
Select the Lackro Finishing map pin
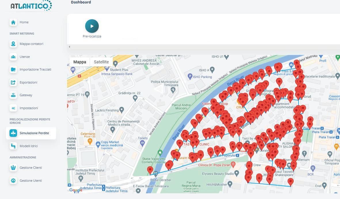click(122, 110)
